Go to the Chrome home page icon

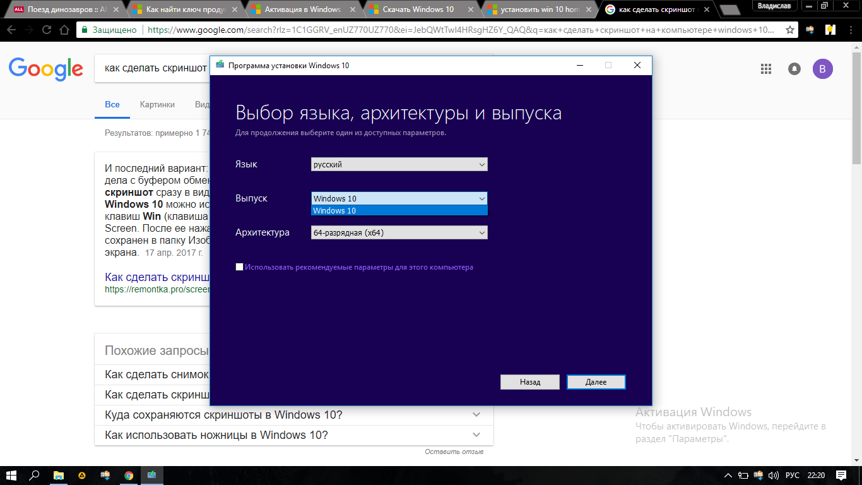pos(64,30)
